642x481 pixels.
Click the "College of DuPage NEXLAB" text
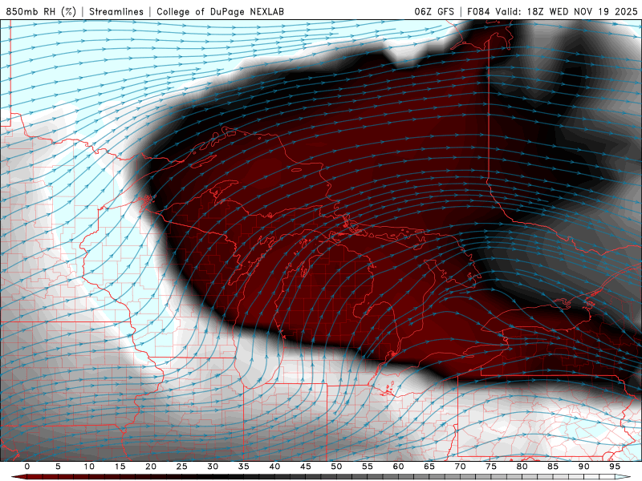[220, 12]
